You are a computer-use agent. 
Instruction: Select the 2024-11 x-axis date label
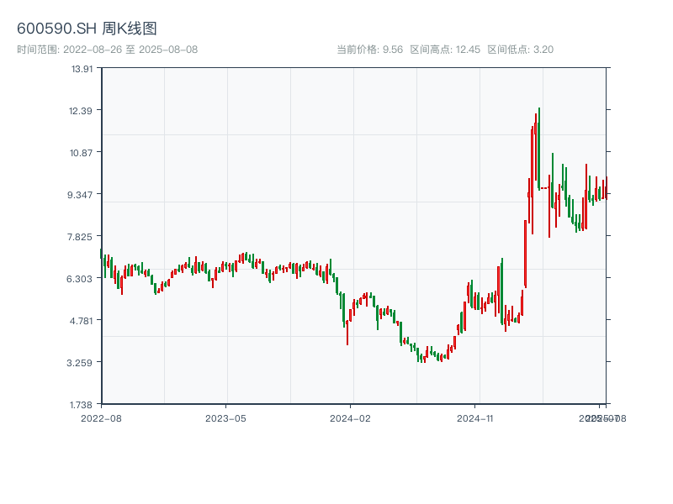point(476,417)
